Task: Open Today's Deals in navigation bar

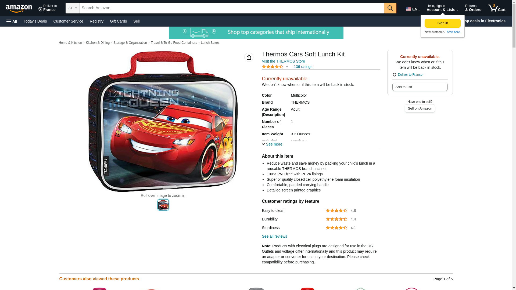Action: pyautogui.click(x=35, y=21)
